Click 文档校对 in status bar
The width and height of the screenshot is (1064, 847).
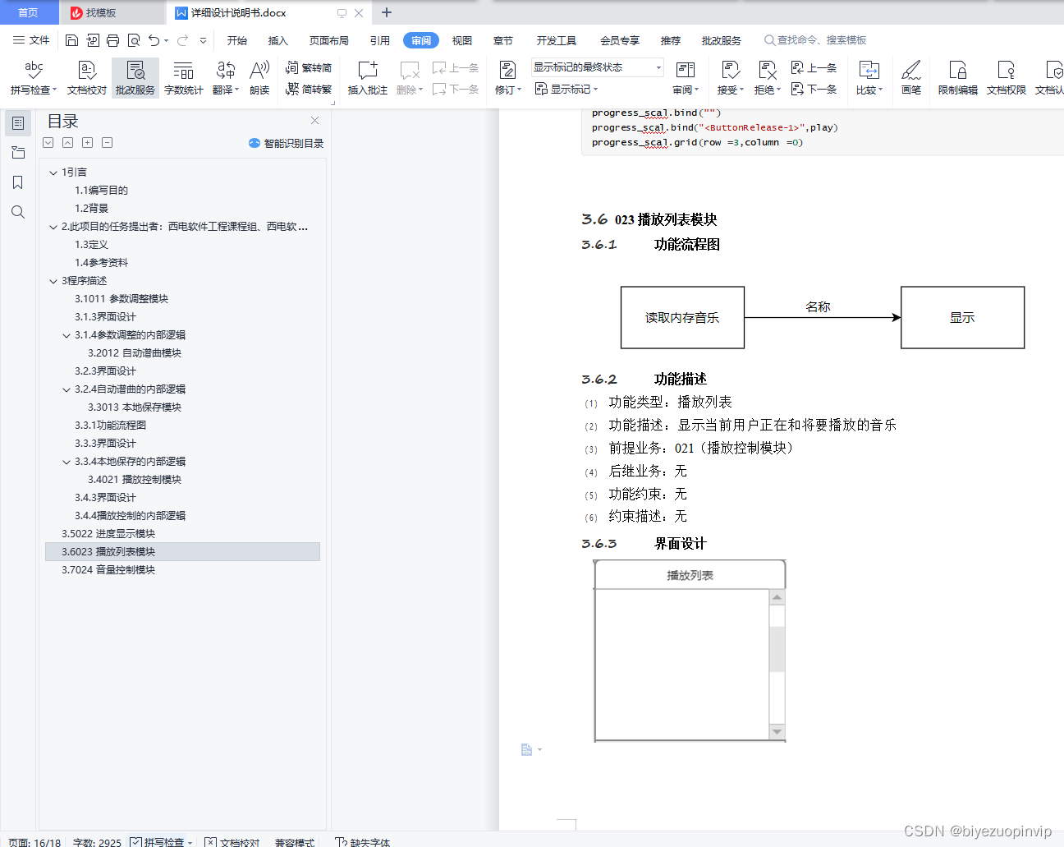pyautogui.click(x=232, y=842)
